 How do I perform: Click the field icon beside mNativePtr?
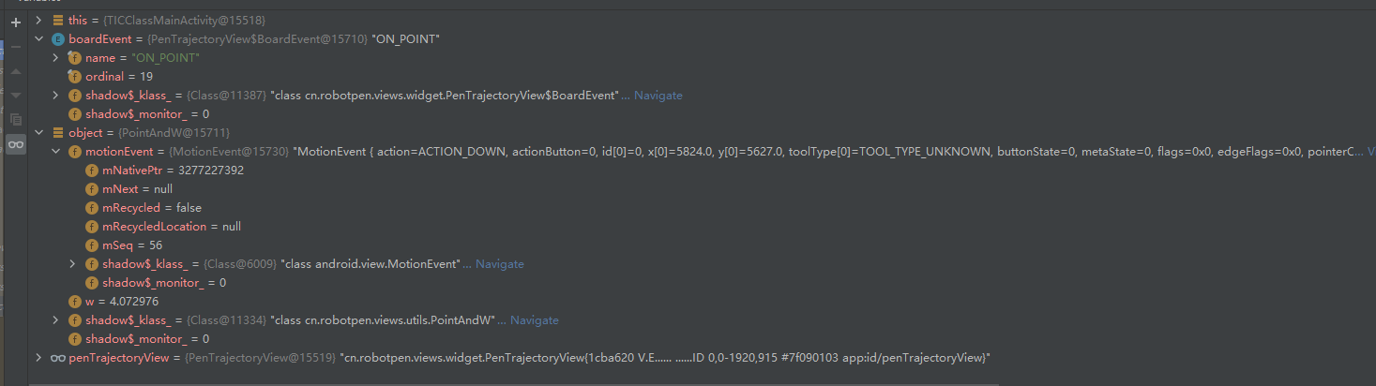point(92,171)
